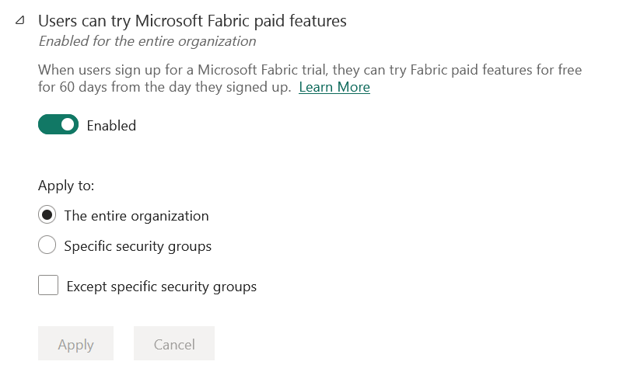Click the 'Specific security groups' option label
This screenshot has height=372, width=637.
(x=138, y=246)
